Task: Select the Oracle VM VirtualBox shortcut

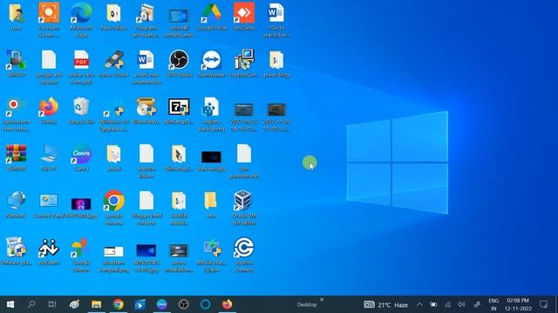Action: click(x=244, y=208)
